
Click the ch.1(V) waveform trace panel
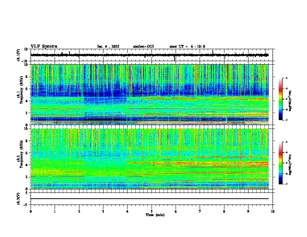[x=152, y=55]
